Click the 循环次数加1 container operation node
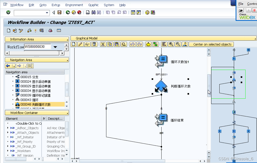Viewport: 257px width, 163px height. (x=161, y=62)
